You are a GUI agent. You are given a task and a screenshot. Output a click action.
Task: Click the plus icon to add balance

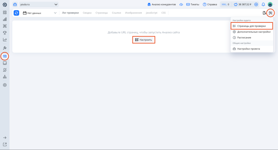(256, 4)
